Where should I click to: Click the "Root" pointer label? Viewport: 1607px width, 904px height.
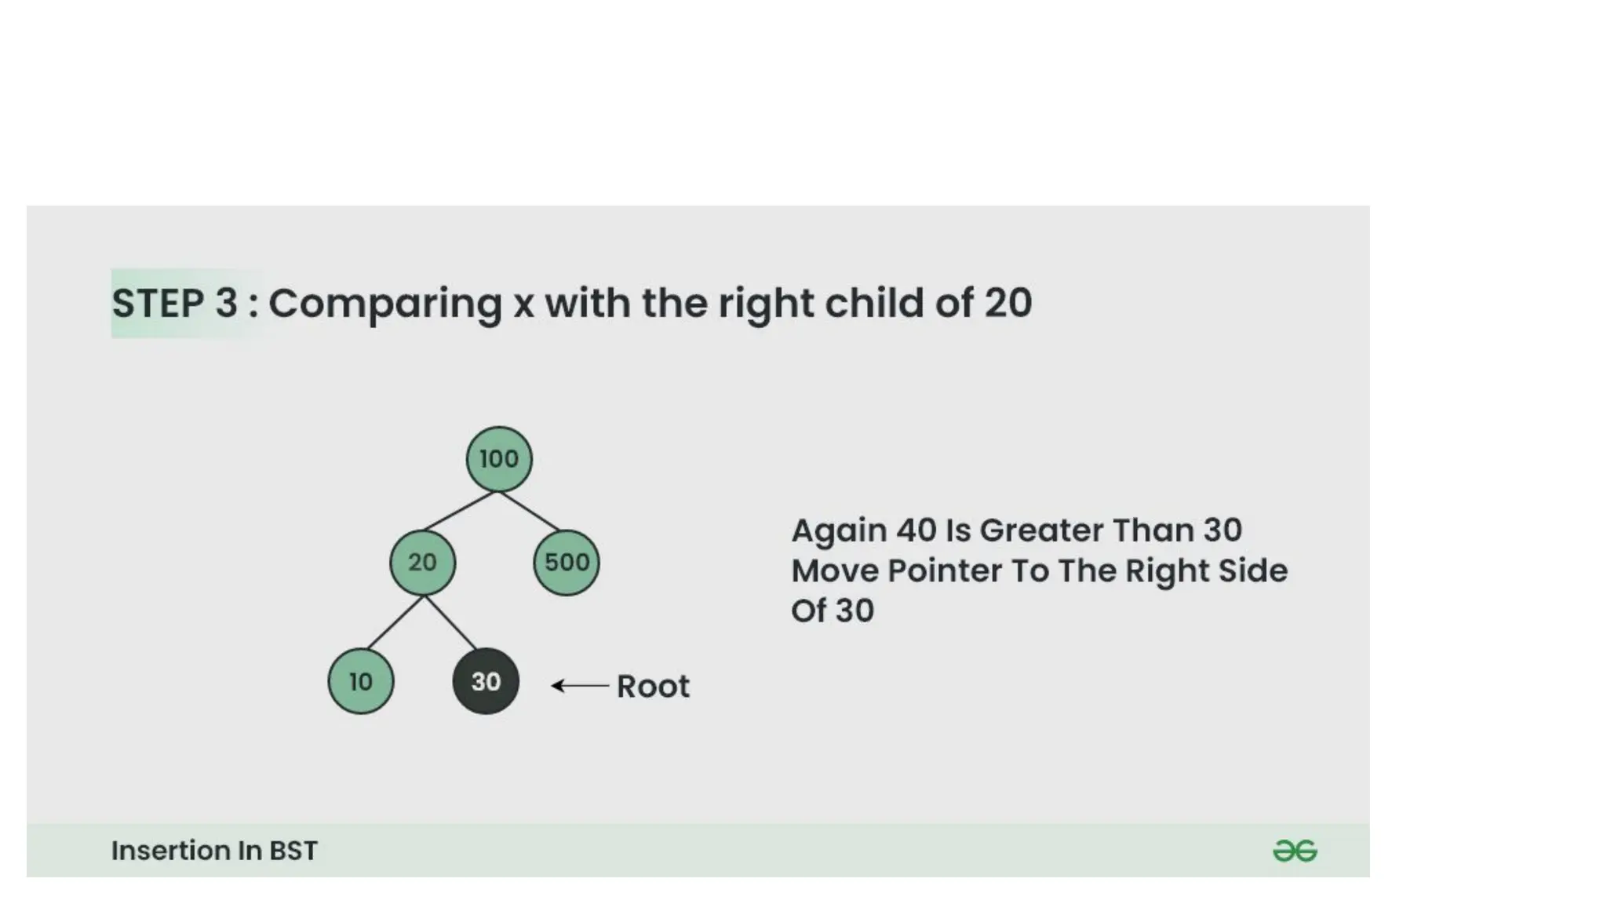pyautogui.click(x=653, y=687)
